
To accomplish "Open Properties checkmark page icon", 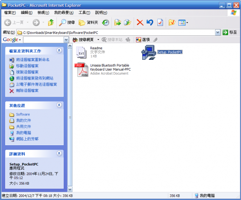I will click(x=160, y=23).
